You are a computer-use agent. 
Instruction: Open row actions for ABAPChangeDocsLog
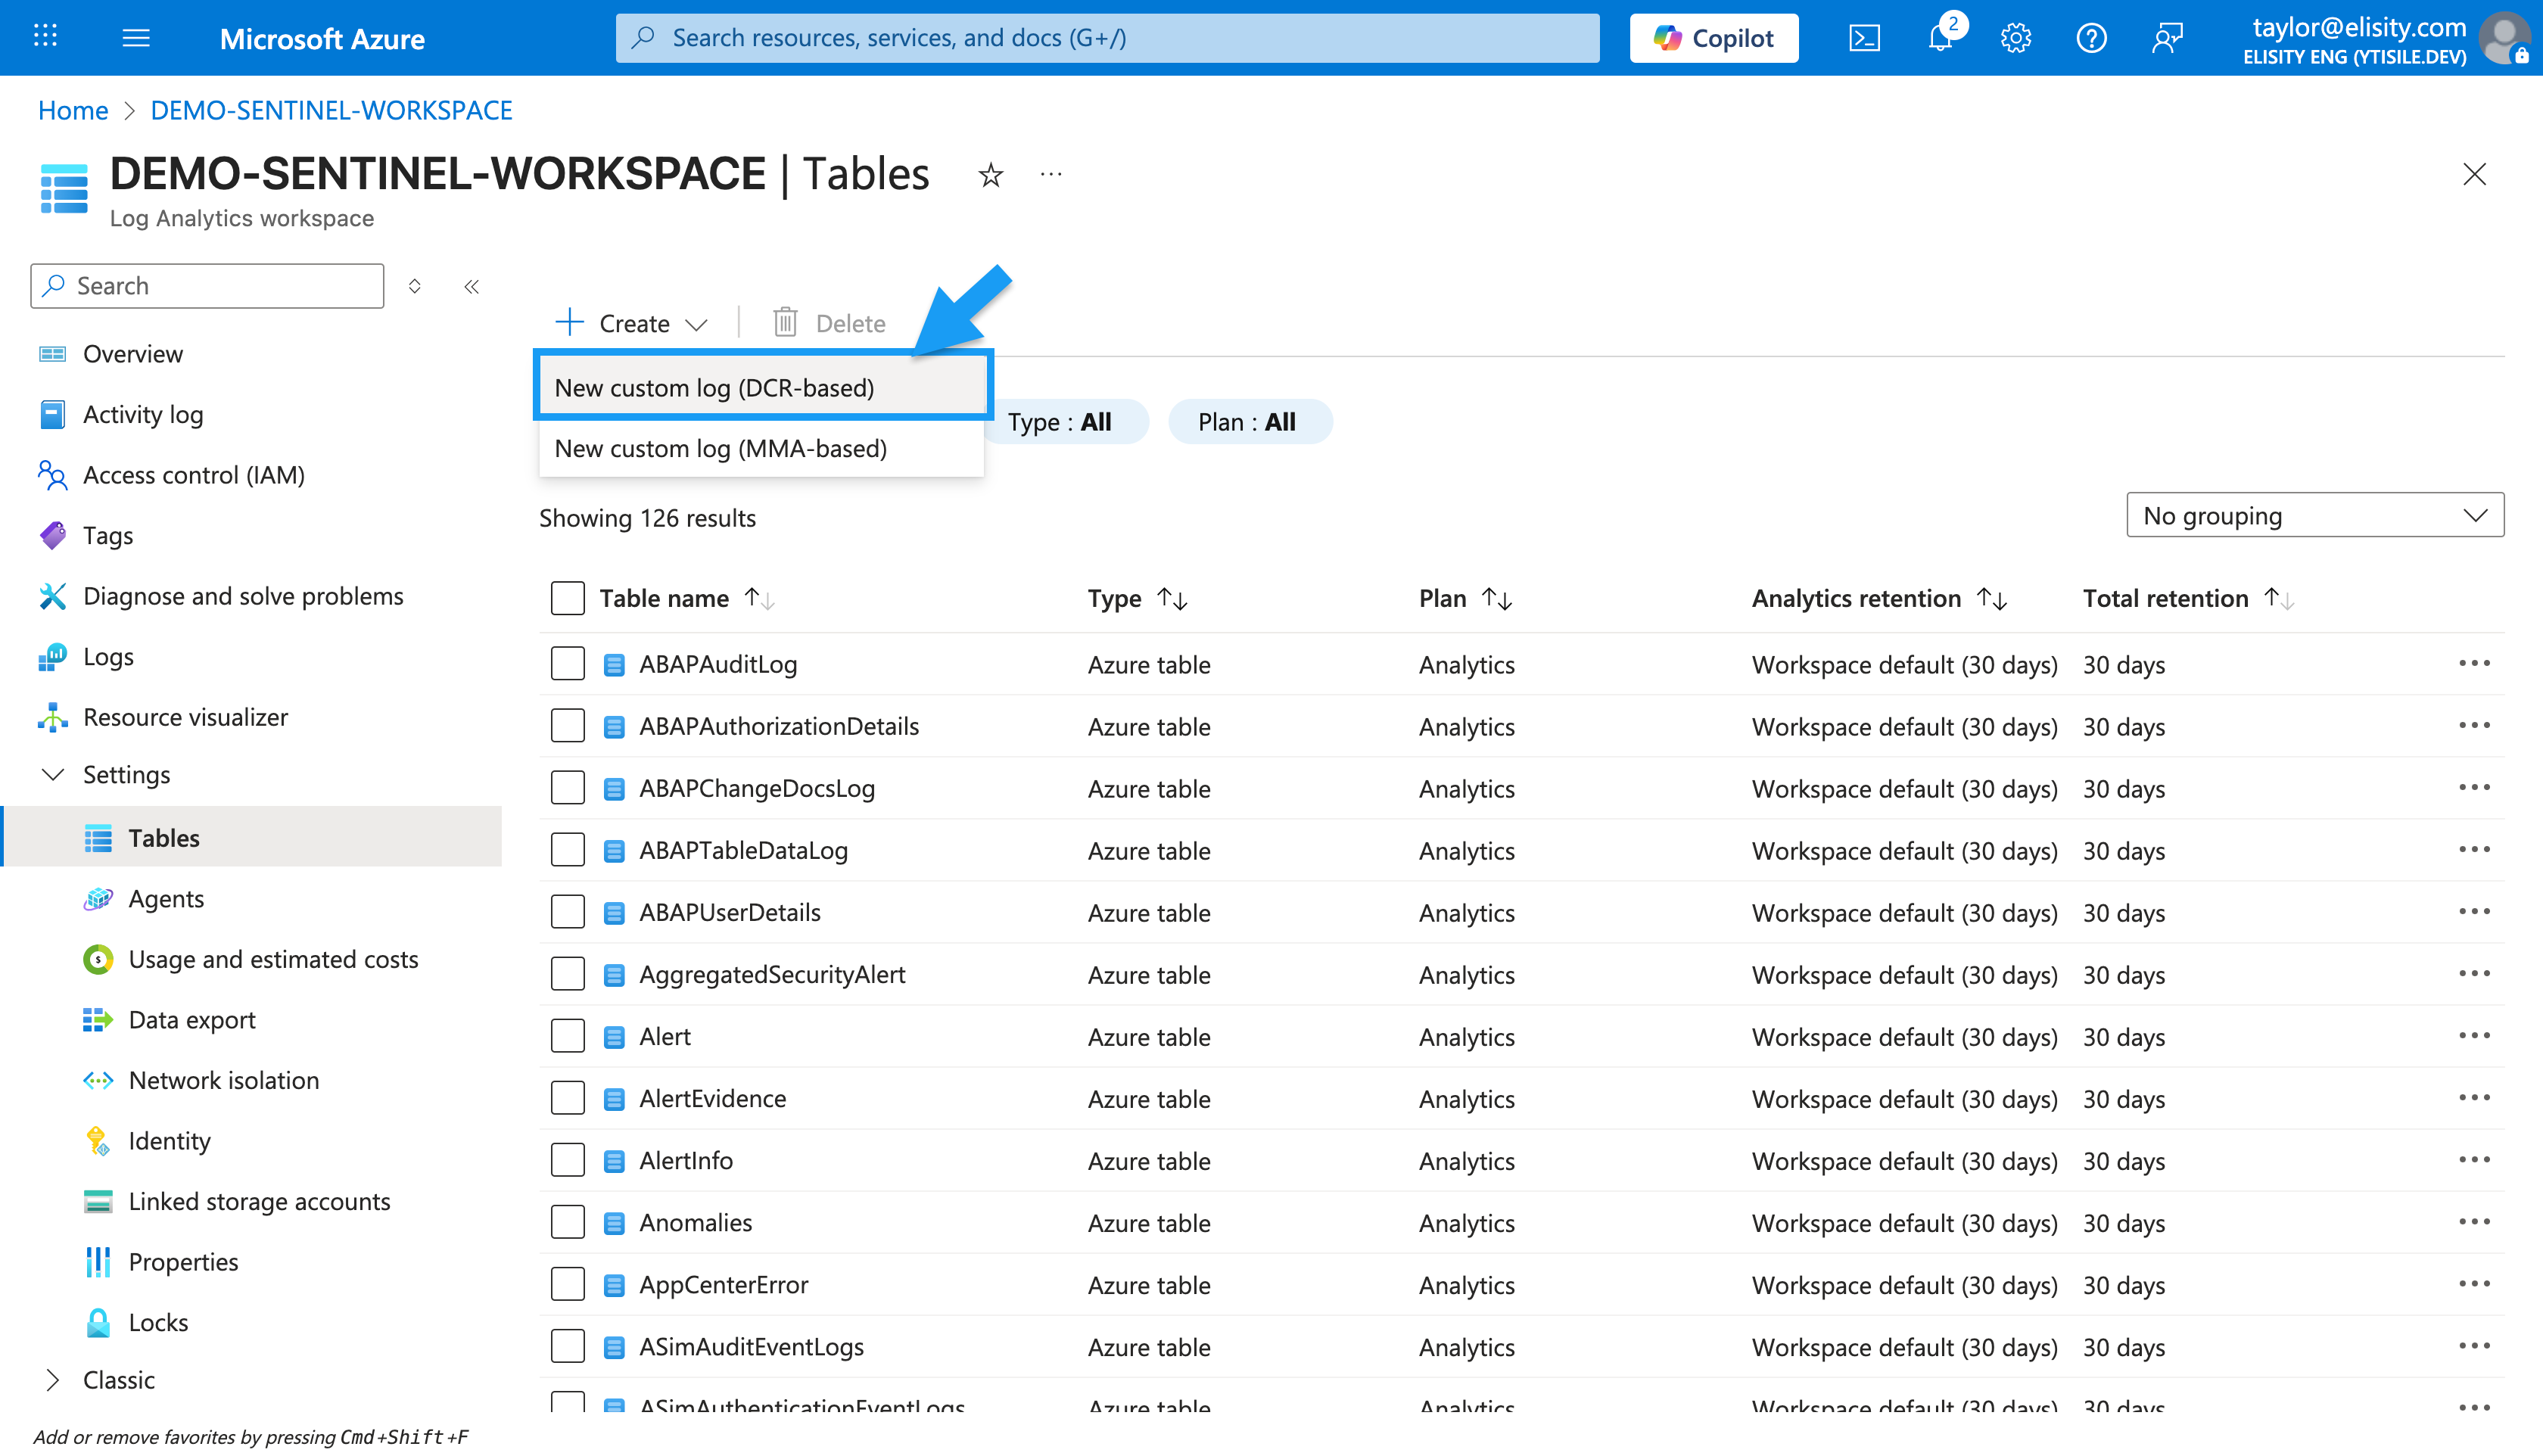(2474, 788)
